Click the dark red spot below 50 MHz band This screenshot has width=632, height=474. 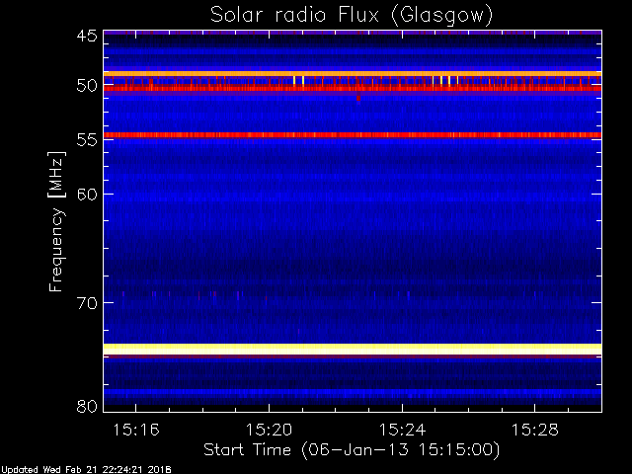tap(358, 98)
